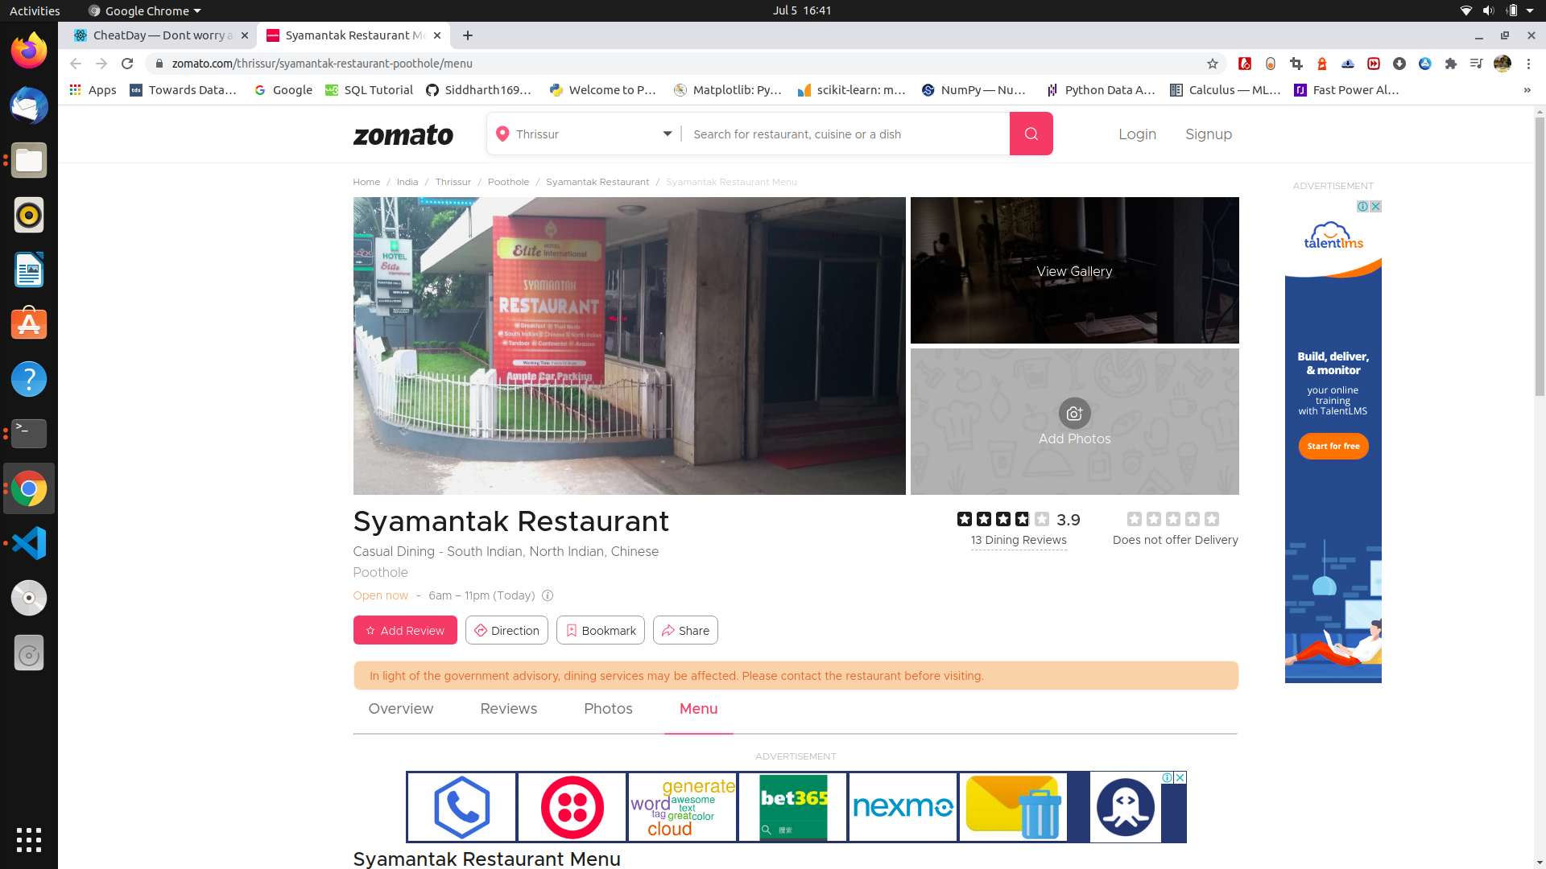
Task: Open the system status menu arrow
Action: coord(1530,10)
